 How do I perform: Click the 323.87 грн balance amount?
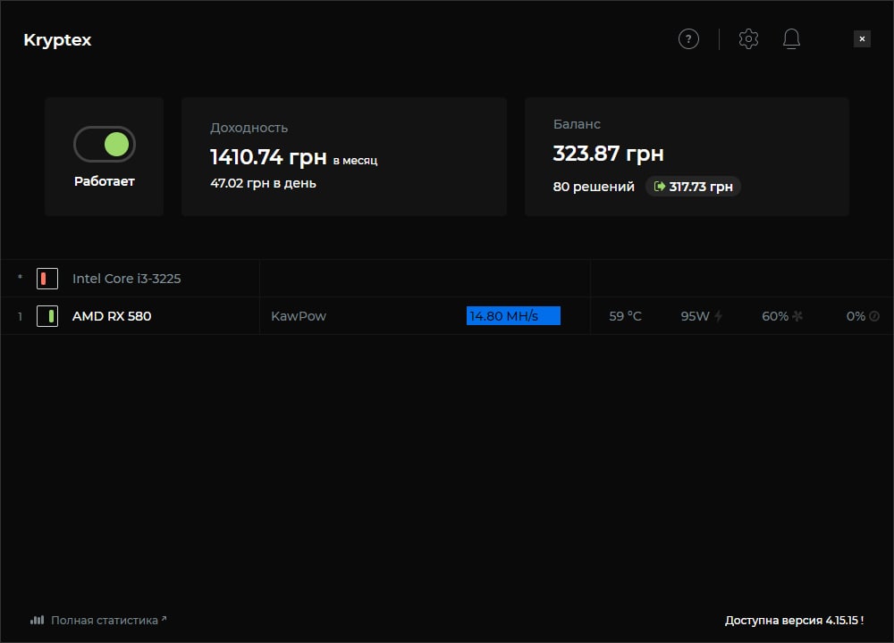pyautogui.click(x=608, y=154)
